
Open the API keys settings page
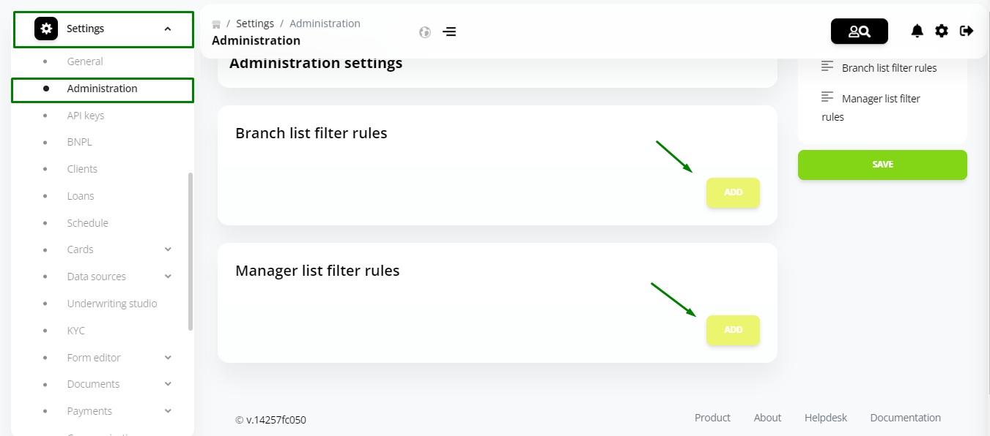86,116
